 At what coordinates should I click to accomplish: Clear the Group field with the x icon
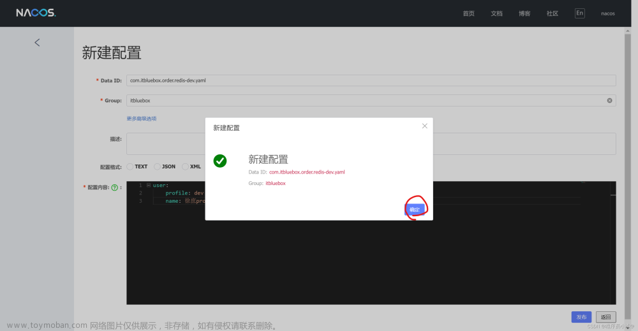point(609,100)
